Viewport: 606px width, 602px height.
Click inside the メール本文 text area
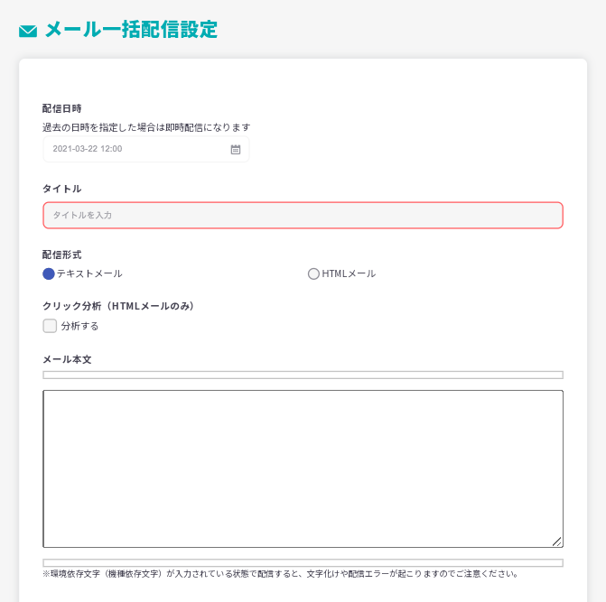303,468
